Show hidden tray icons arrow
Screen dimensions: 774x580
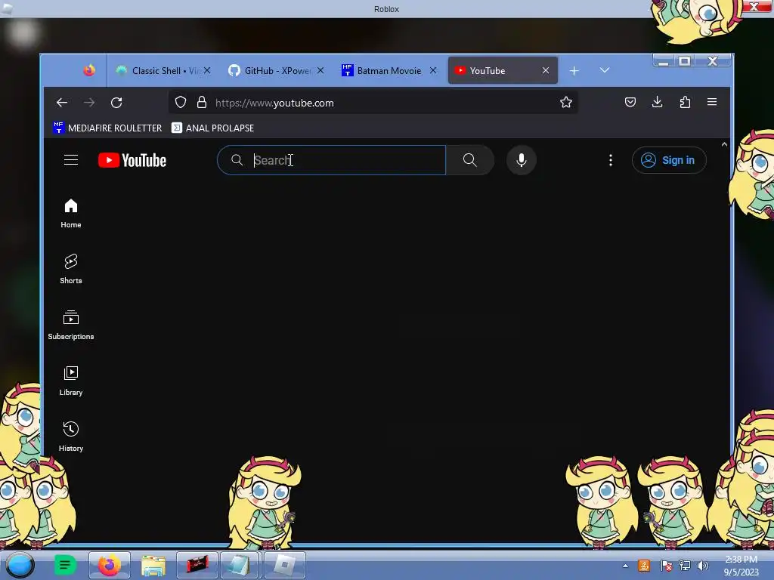pos(625,566)
